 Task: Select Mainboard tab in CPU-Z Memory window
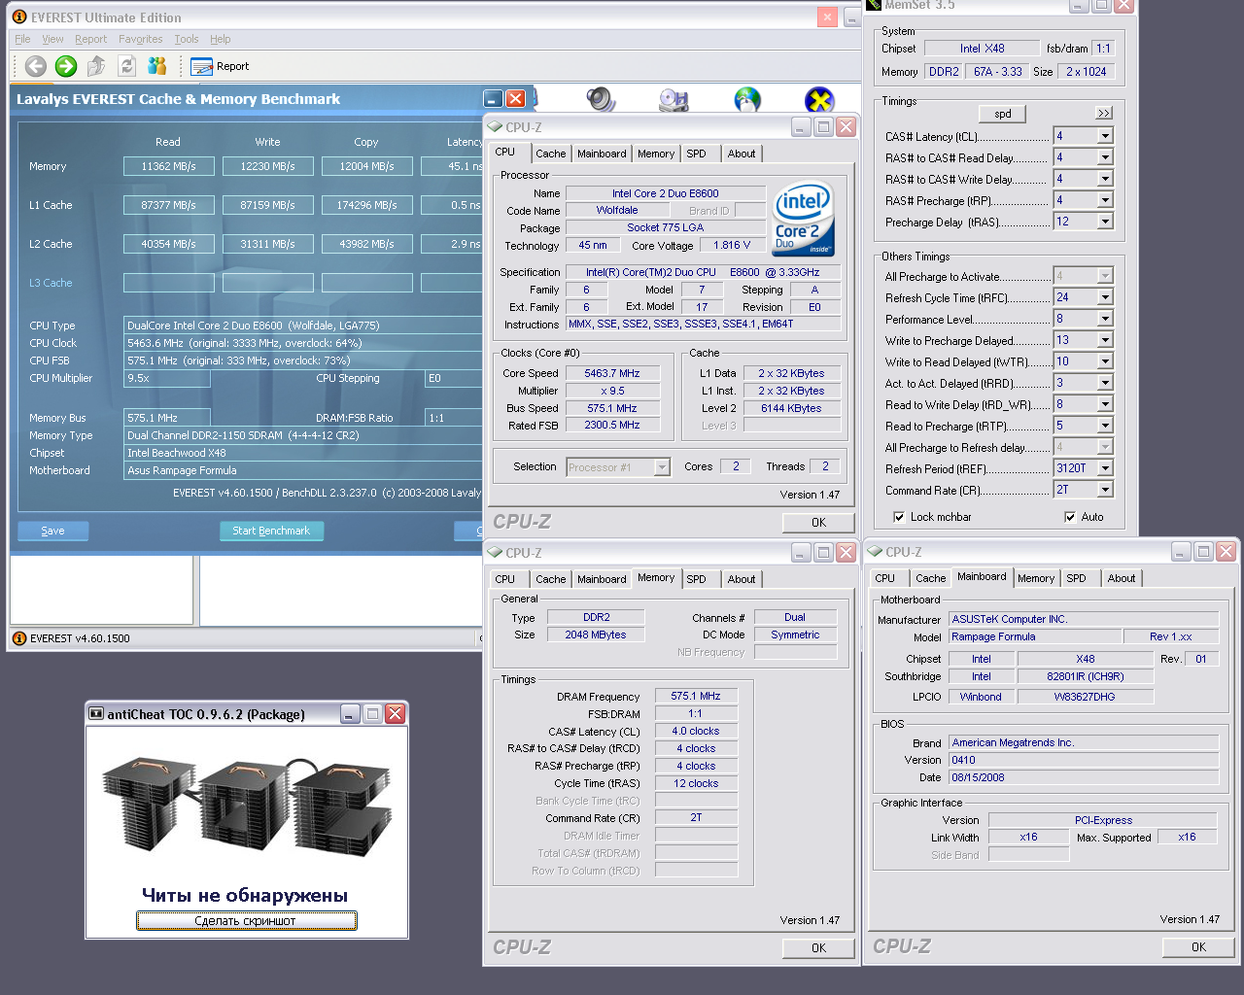[x=602, y=579]
